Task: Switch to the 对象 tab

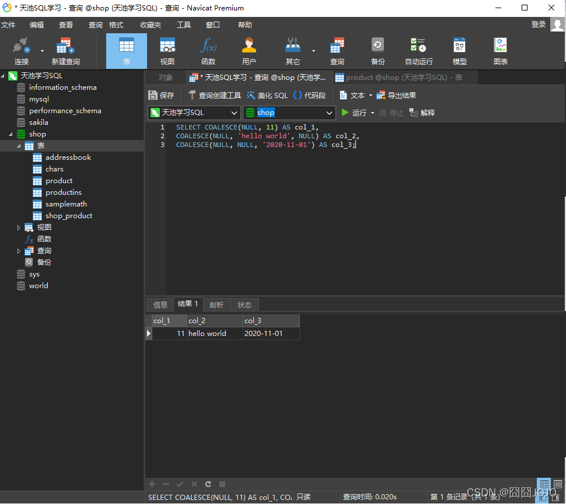Action: (166, 78)
